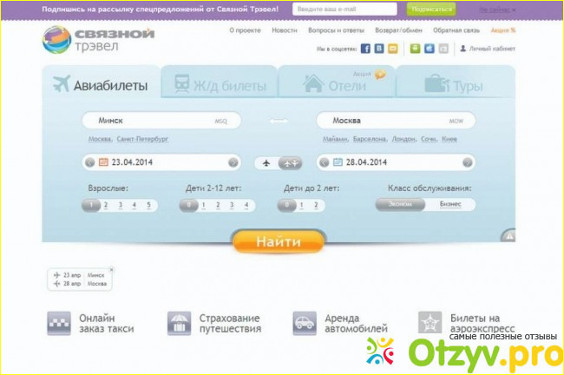Click the travel insurance umbrella icon
Viewport: 564px width, 375px height.
point(180,324)
